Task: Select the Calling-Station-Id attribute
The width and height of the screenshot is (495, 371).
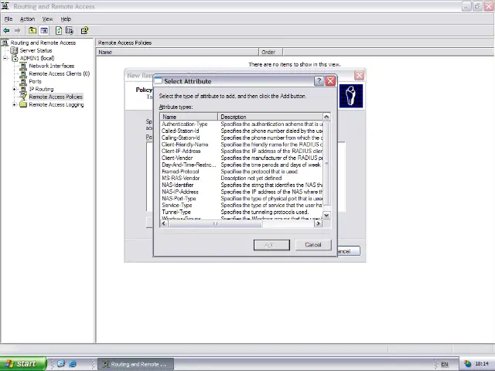Action: pyautogui.click(x=180, y=138)
